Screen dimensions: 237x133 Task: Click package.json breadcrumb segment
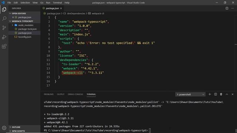53,13
